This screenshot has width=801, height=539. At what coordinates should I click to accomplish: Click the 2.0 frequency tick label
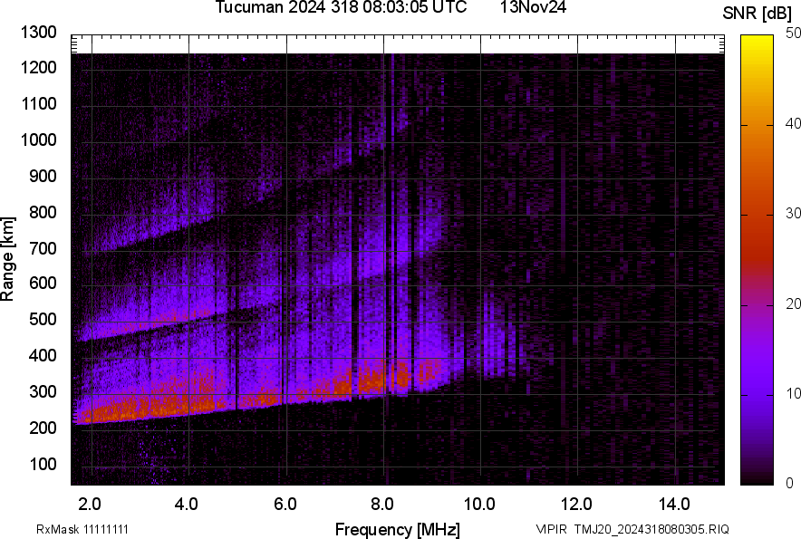[91, 504]
